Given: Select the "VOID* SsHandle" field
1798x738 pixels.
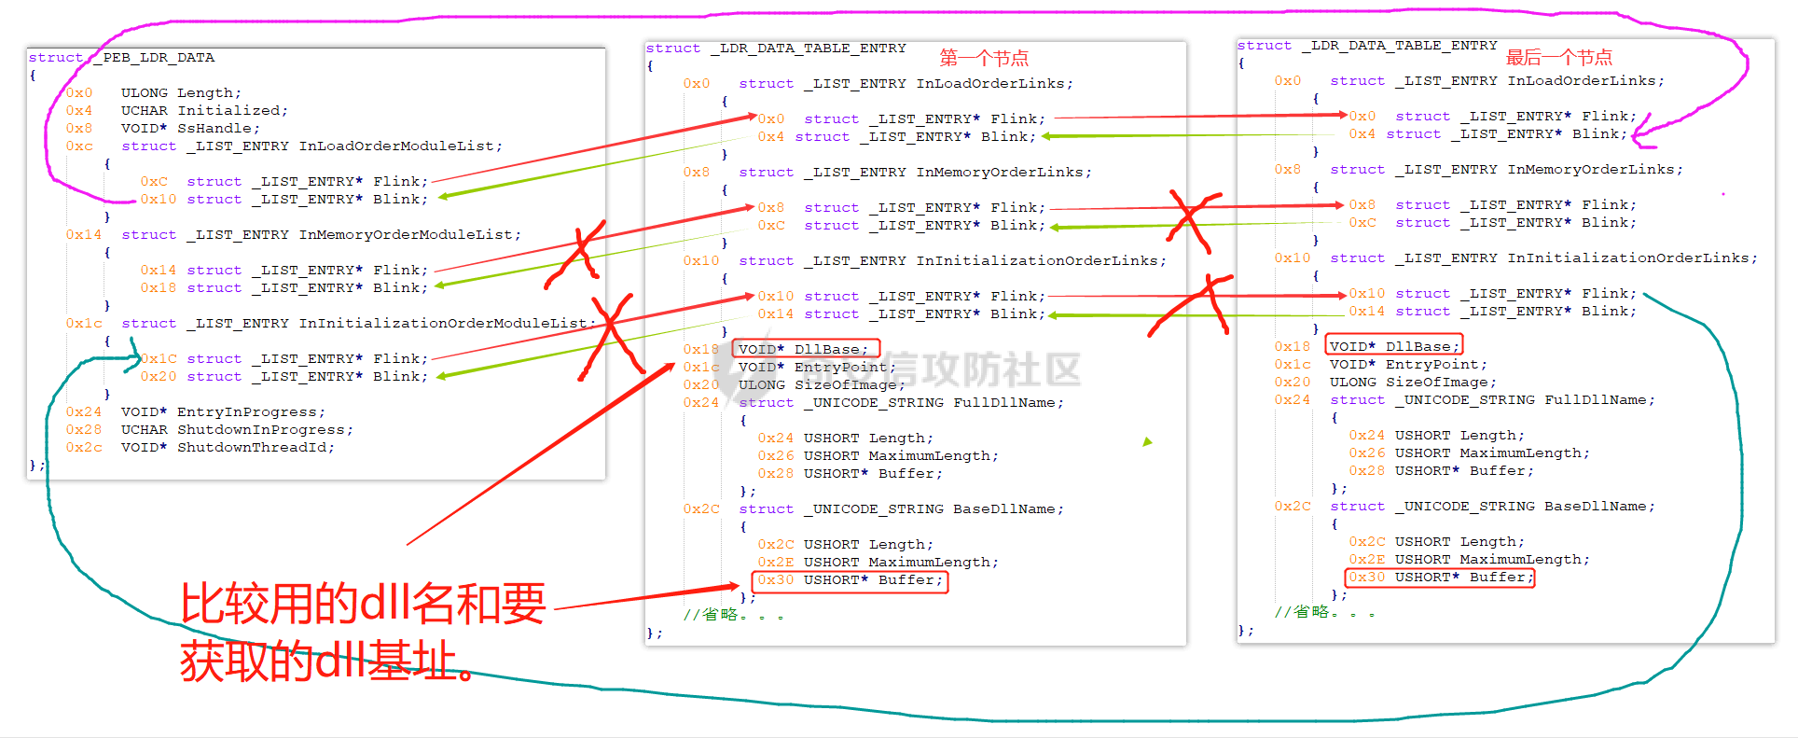Looking at the screenshot, I should [190, 129].
